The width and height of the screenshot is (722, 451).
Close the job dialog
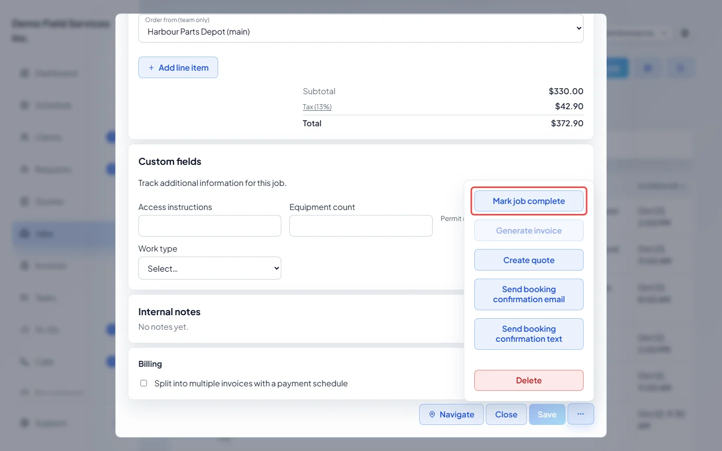[x=506, y=414]
